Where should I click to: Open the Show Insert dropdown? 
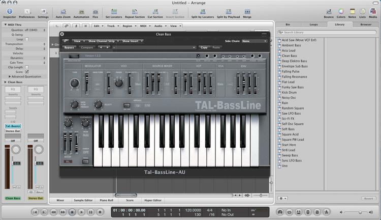coord(132,41)
